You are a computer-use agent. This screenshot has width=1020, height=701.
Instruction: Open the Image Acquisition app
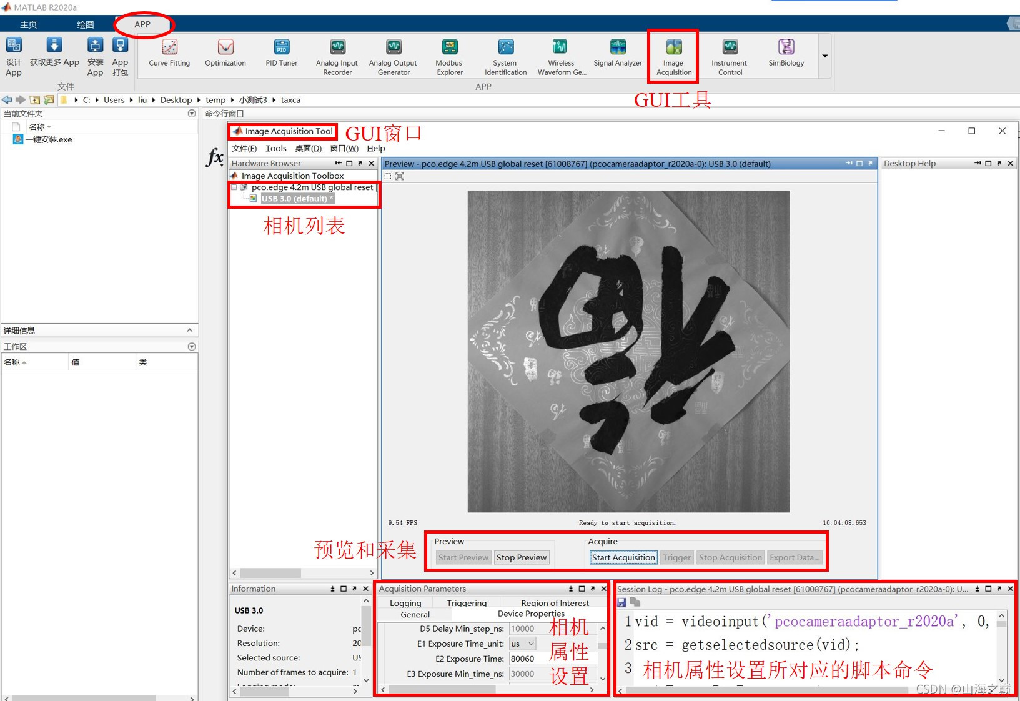click(x=672, y=55)
